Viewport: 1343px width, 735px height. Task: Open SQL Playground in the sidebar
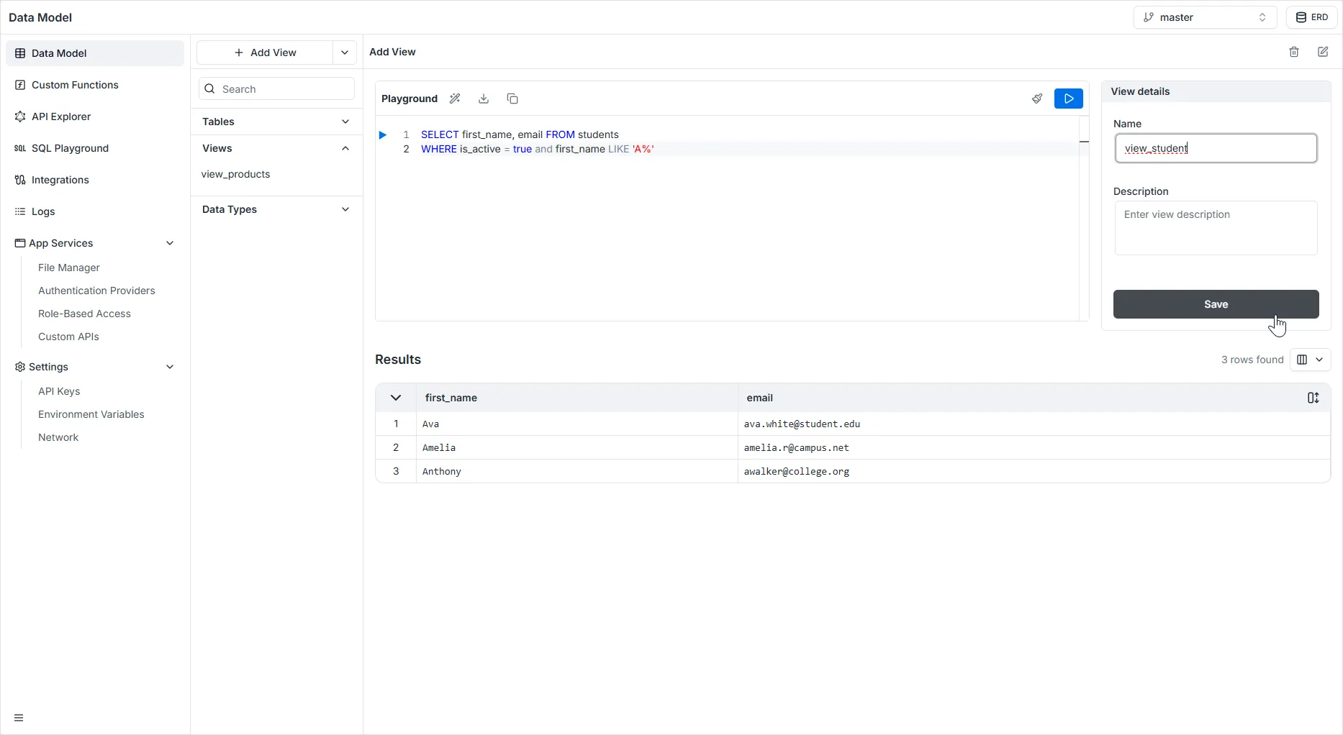point(70,148)
